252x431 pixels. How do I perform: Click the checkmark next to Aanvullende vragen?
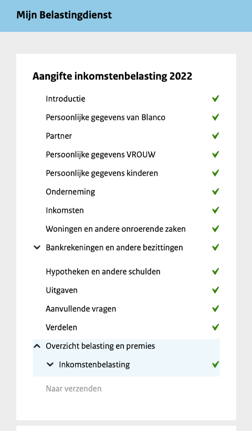[x=215, y=309]
